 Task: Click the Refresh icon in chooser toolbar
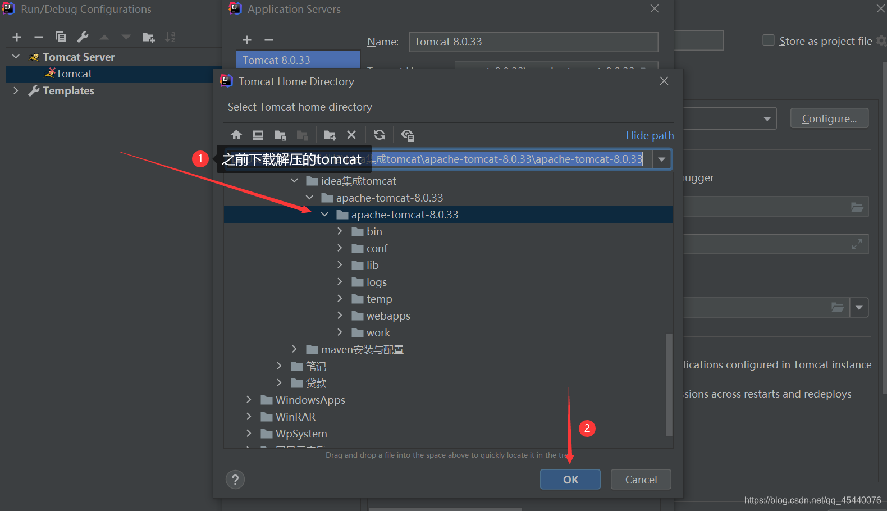coord(380,135)
